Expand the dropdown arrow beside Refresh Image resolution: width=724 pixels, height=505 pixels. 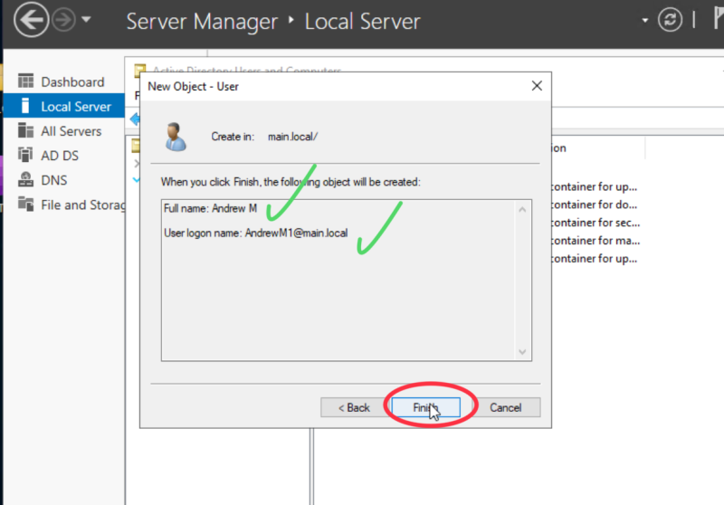coord(644,20)
